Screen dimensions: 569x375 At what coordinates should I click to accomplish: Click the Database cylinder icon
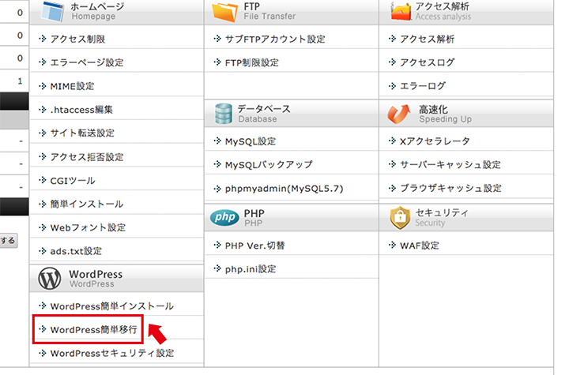tap(223, 114)
